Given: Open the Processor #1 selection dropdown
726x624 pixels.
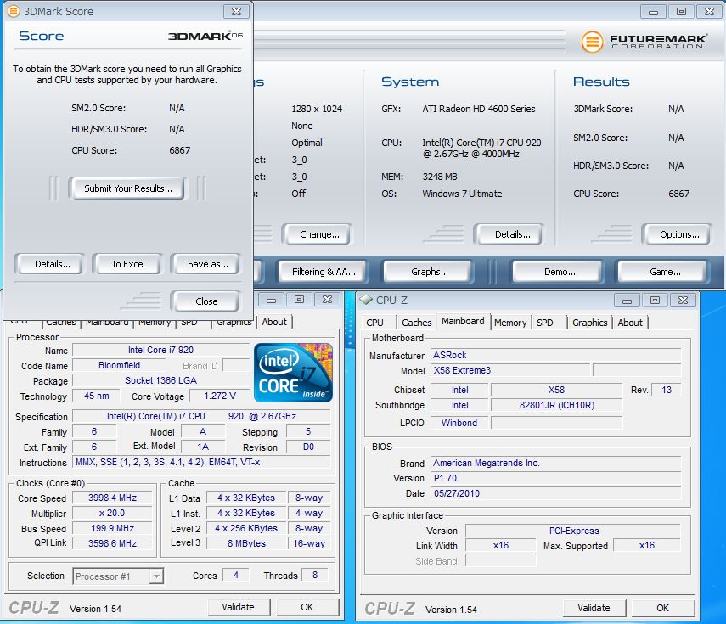Looking at the screenshot, I should click(118, 576).
